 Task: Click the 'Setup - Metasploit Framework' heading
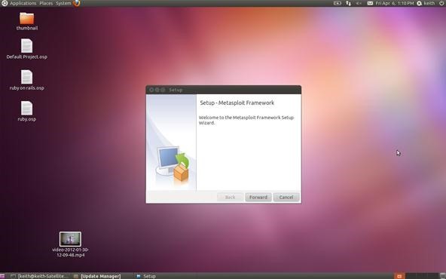[x=237, y=103]
